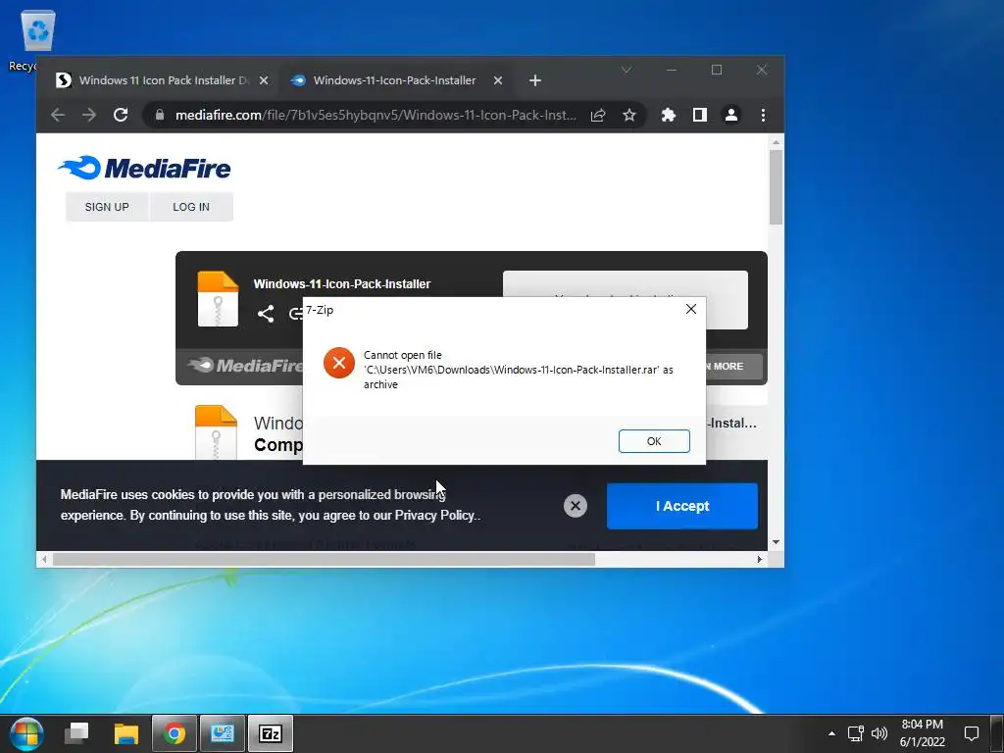Open the clock showing 8:04 PM

click(x=922, y=733)
